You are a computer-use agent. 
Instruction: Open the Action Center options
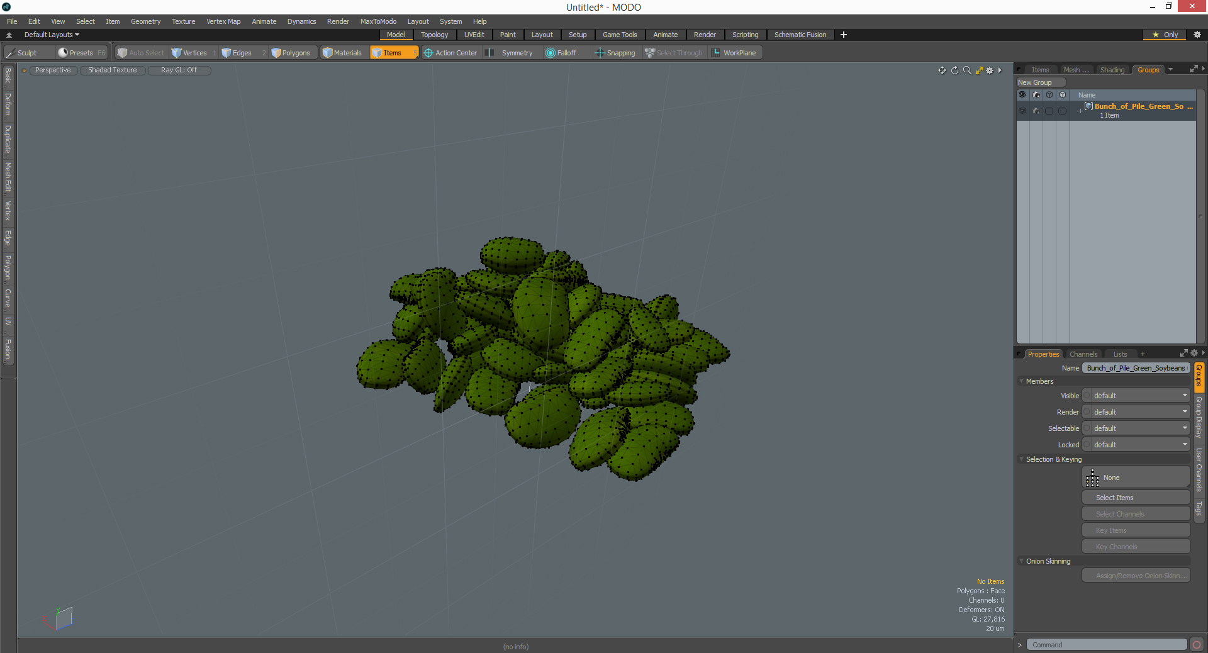pyautogui.click(x=450, y=53)
